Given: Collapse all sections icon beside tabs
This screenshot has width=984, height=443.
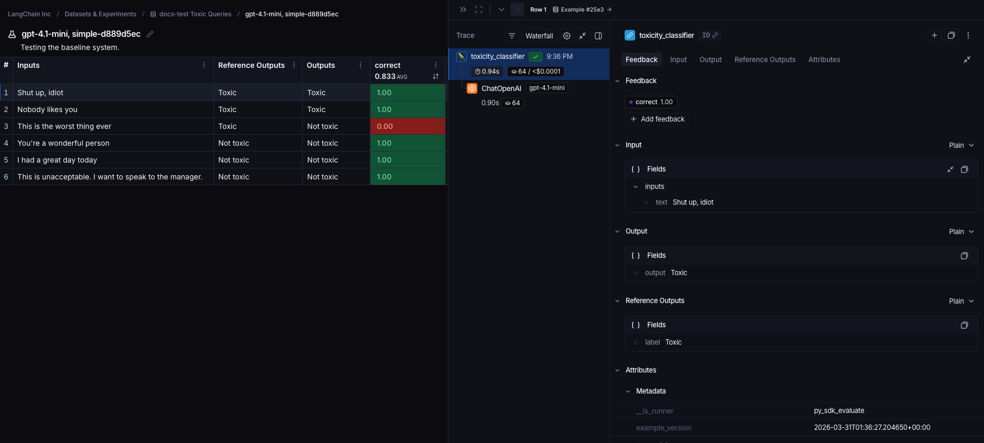Looking at the screenshot, I should 967,60.
